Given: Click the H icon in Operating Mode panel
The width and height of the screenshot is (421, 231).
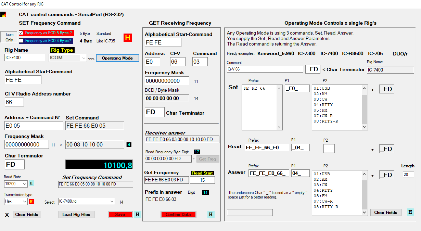Looking at the screenshot, I should (x=410, y=212).
